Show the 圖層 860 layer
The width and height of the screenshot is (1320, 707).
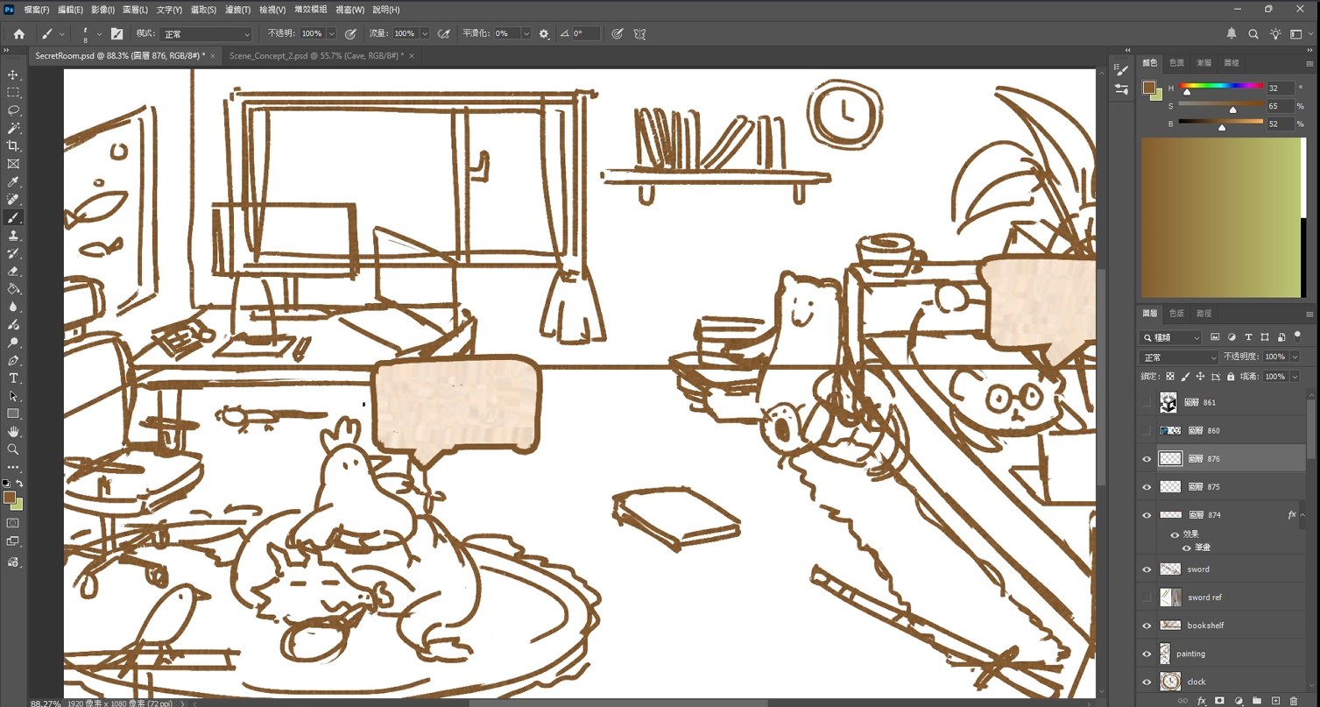coord(1147,431)
